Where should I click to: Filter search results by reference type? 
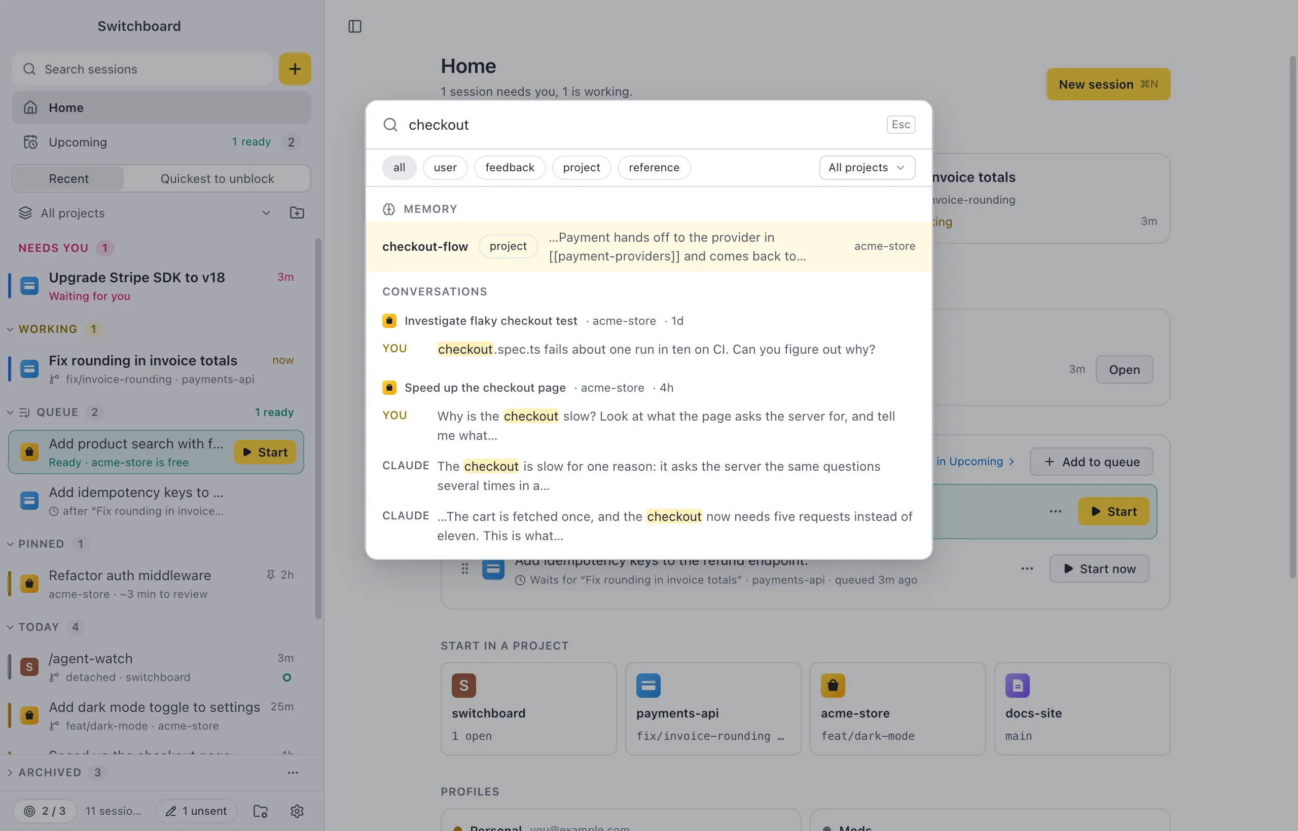[x=654, y=167]
